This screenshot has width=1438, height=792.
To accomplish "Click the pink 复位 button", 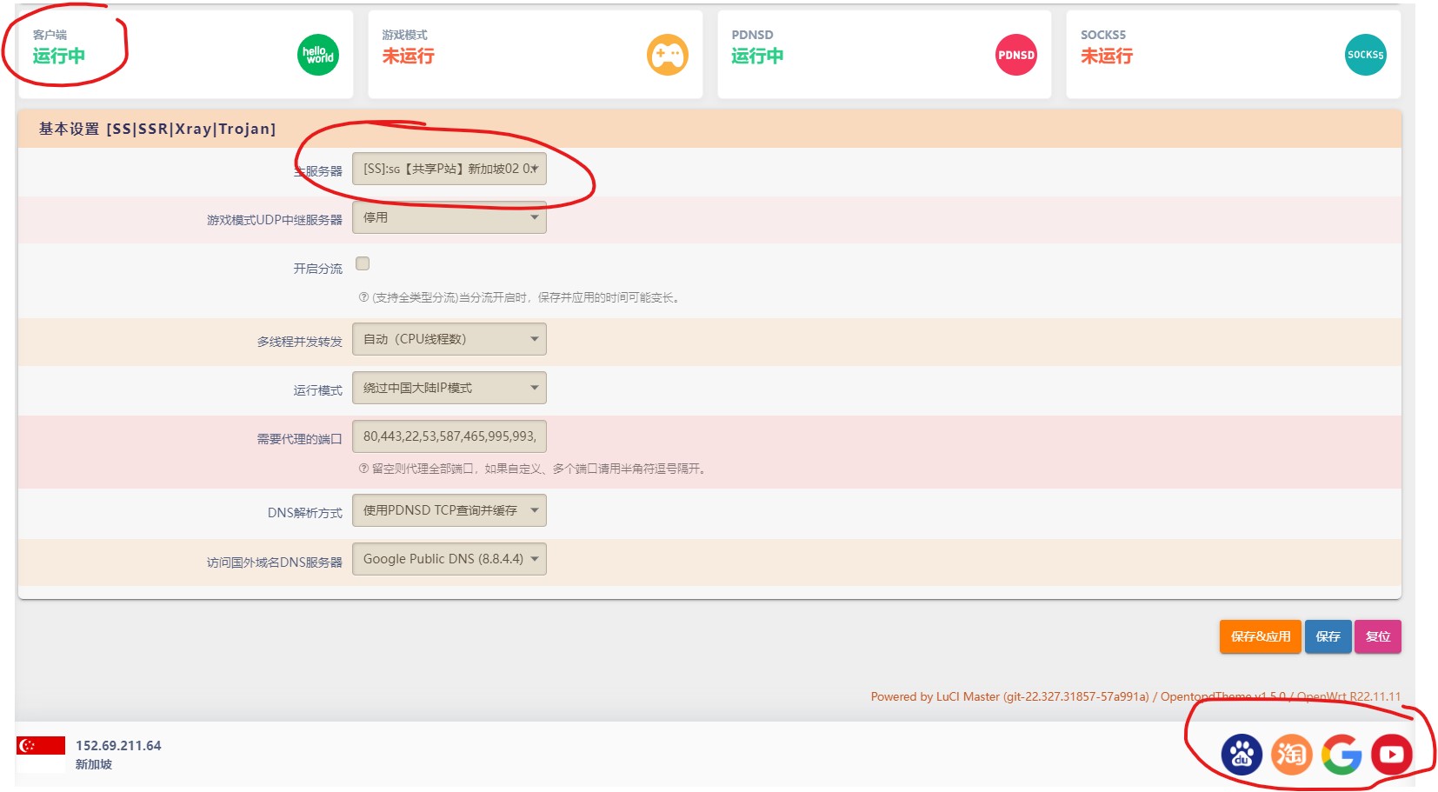I will pos(1378,636).
